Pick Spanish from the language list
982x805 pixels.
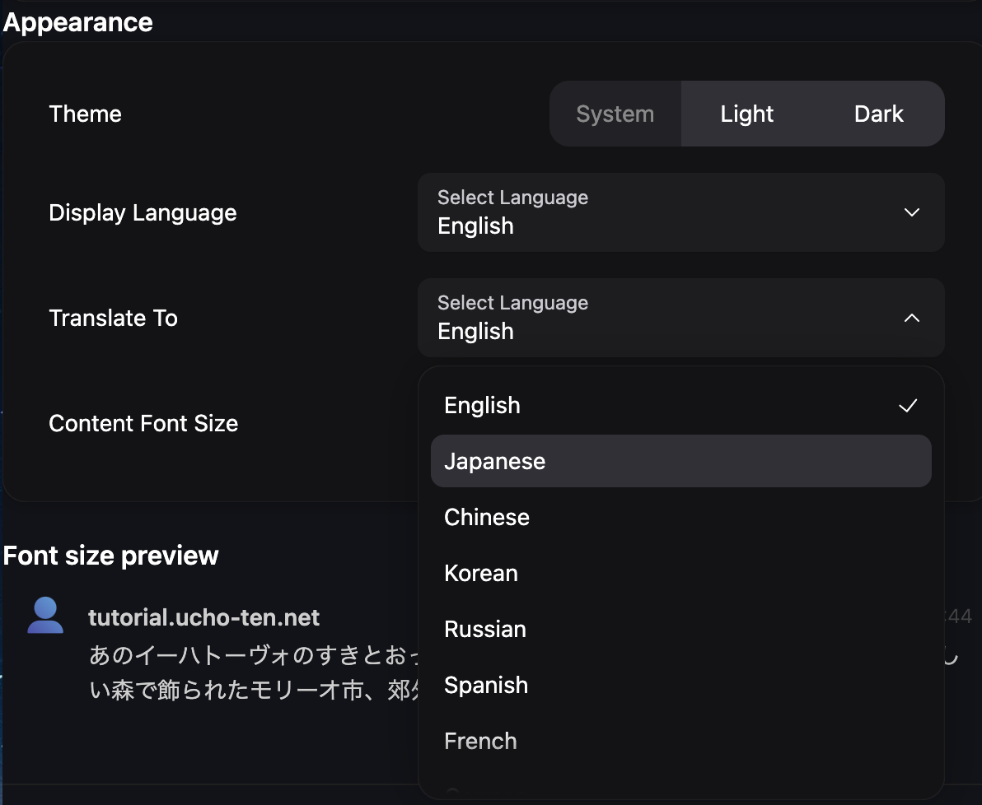point(486,685)
